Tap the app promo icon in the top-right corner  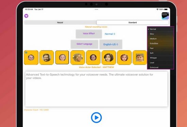click(165, 16)
